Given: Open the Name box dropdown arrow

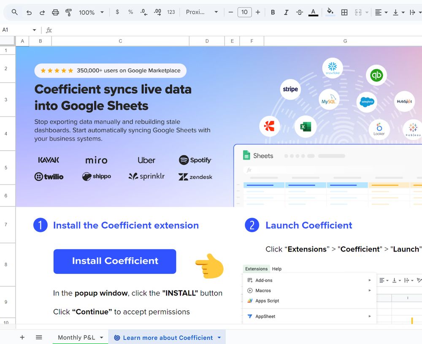Looking at the screenshot, I should (x=34, y=30).
